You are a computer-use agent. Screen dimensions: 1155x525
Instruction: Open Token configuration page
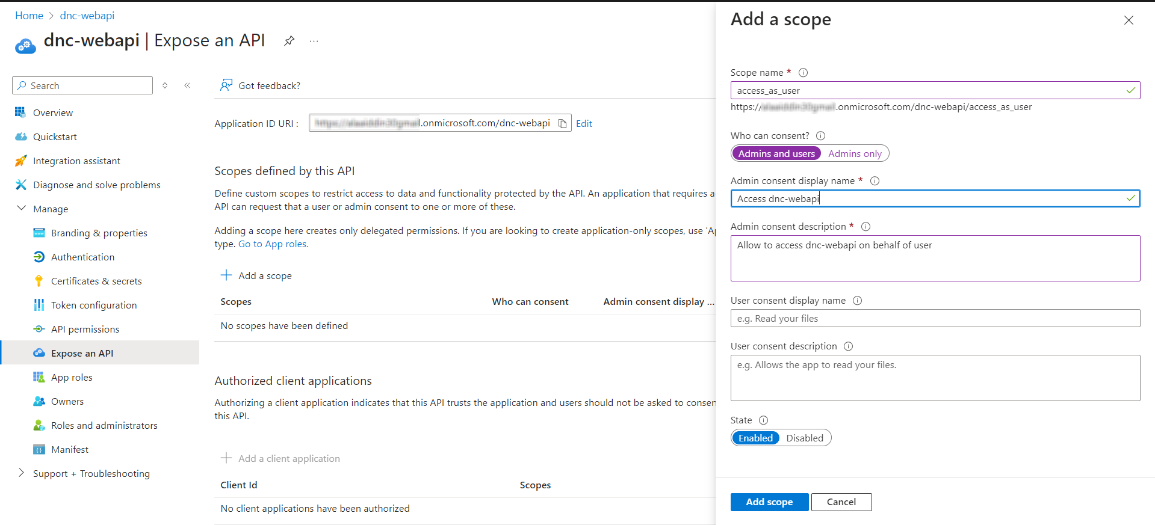pos(94,305)
